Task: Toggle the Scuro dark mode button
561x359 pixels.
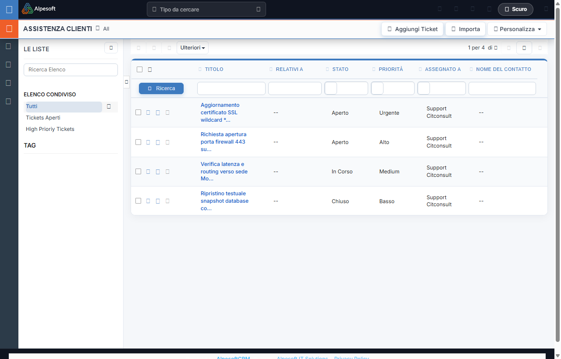Action: pyautogui.click(x=515, y=9)
